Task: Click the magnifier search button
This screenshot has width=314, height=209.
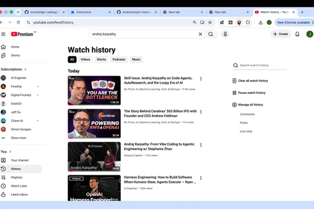Action: point(211,34)
